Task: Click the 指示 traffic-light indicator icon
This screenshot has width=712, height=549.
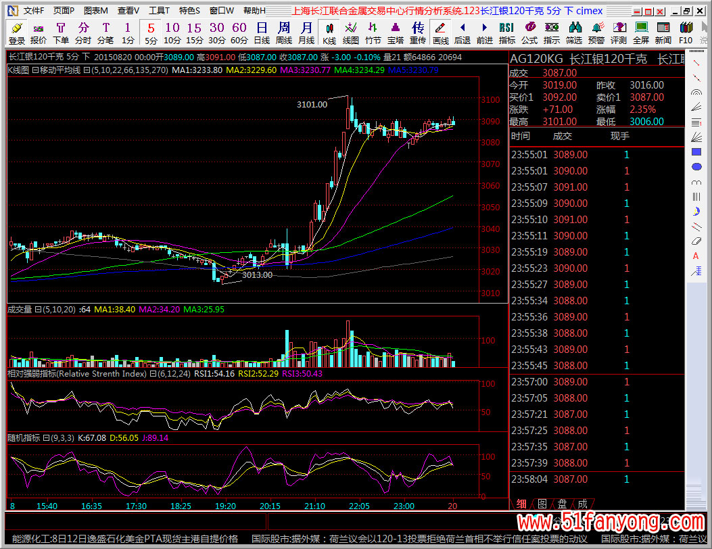Action: pos(551,33)
